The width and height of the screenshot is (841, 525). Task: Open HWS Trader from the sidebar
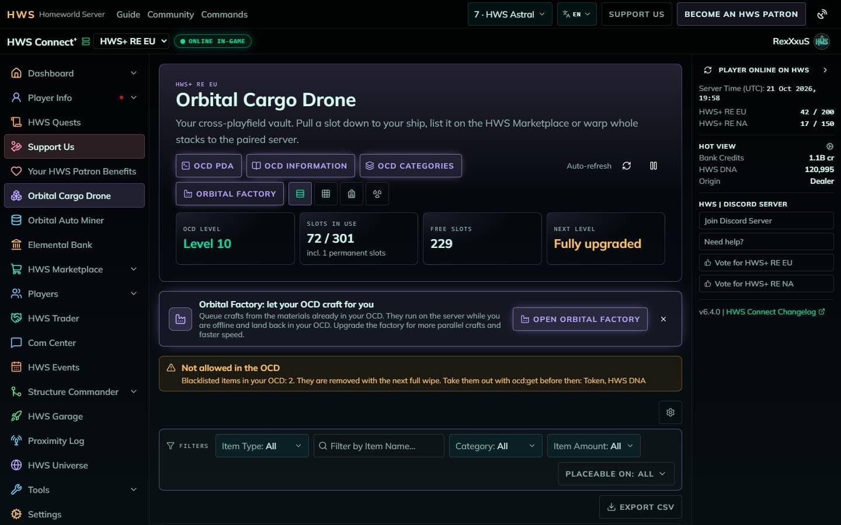[x=74, y=318]
